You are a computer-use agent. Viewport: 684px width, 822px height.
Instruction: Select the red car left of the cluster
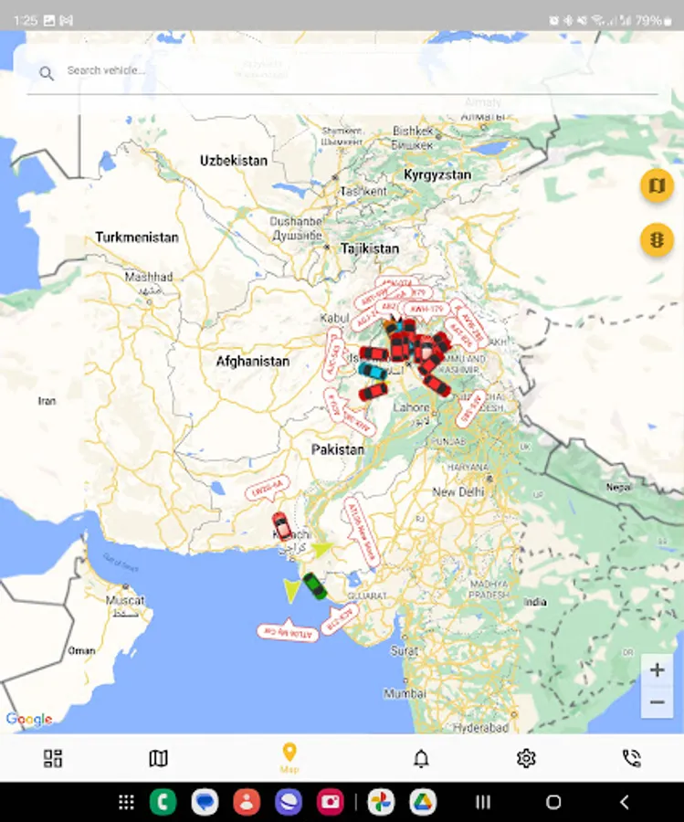[x=374, y=353]
